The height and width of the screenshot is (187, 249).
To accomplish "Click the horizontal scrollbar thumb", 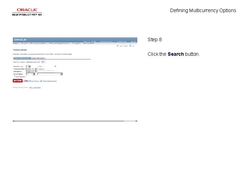I will click(x=69, y=121).
